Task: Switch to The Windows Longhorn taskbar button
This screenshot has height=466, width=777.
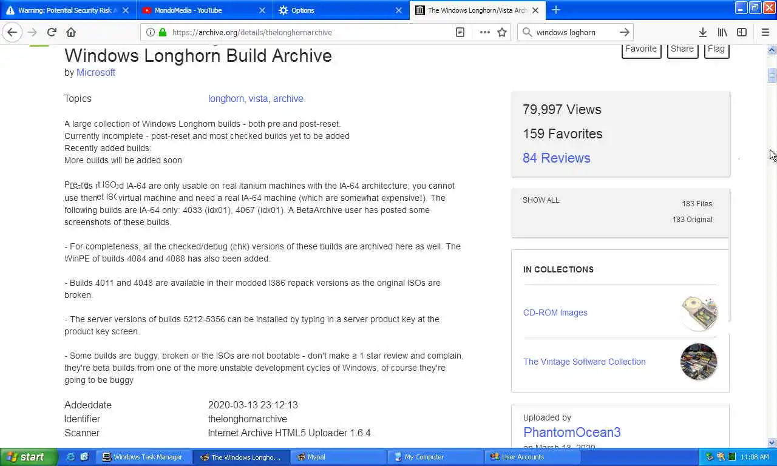Action: point(241,457)
